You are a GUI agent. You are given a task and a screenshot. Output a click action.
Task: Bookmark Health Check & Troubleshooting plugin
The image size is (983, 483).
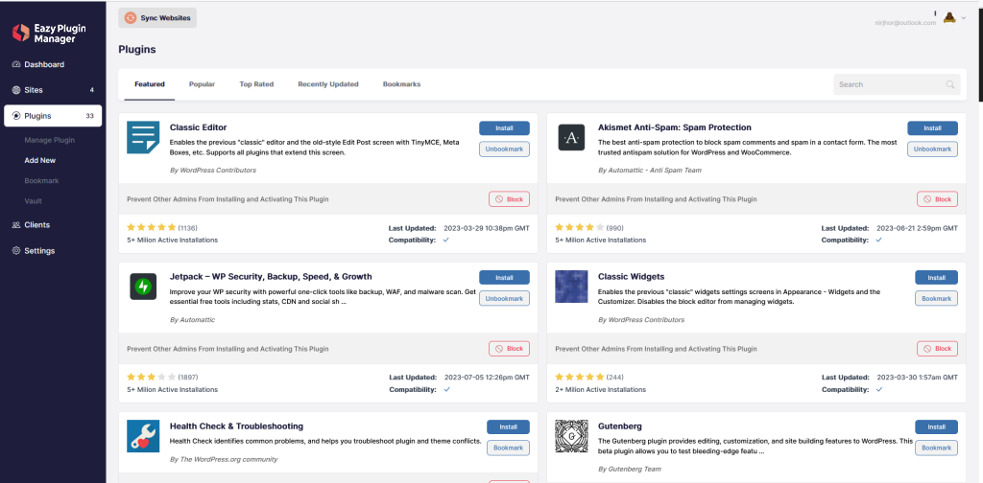coord(509,448)
